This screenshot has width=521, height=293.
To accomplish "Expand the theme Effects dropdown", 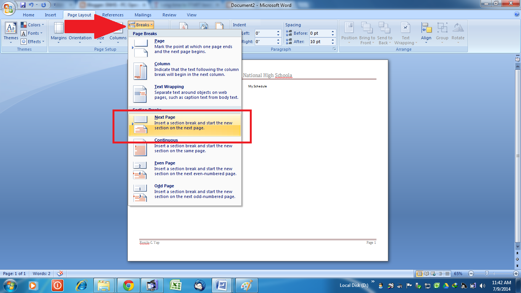I will coord(33,42).
